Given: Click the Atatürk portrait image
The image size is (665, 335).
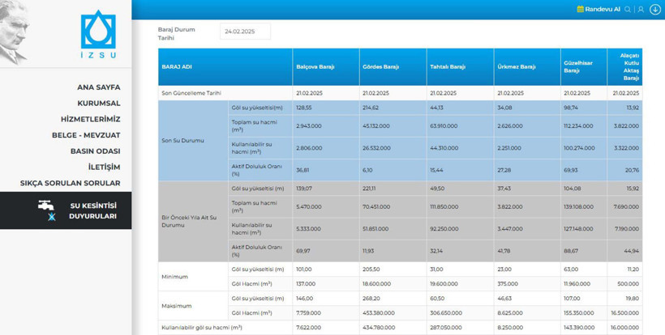Looking at the screenshot, I should pos(15,32).
